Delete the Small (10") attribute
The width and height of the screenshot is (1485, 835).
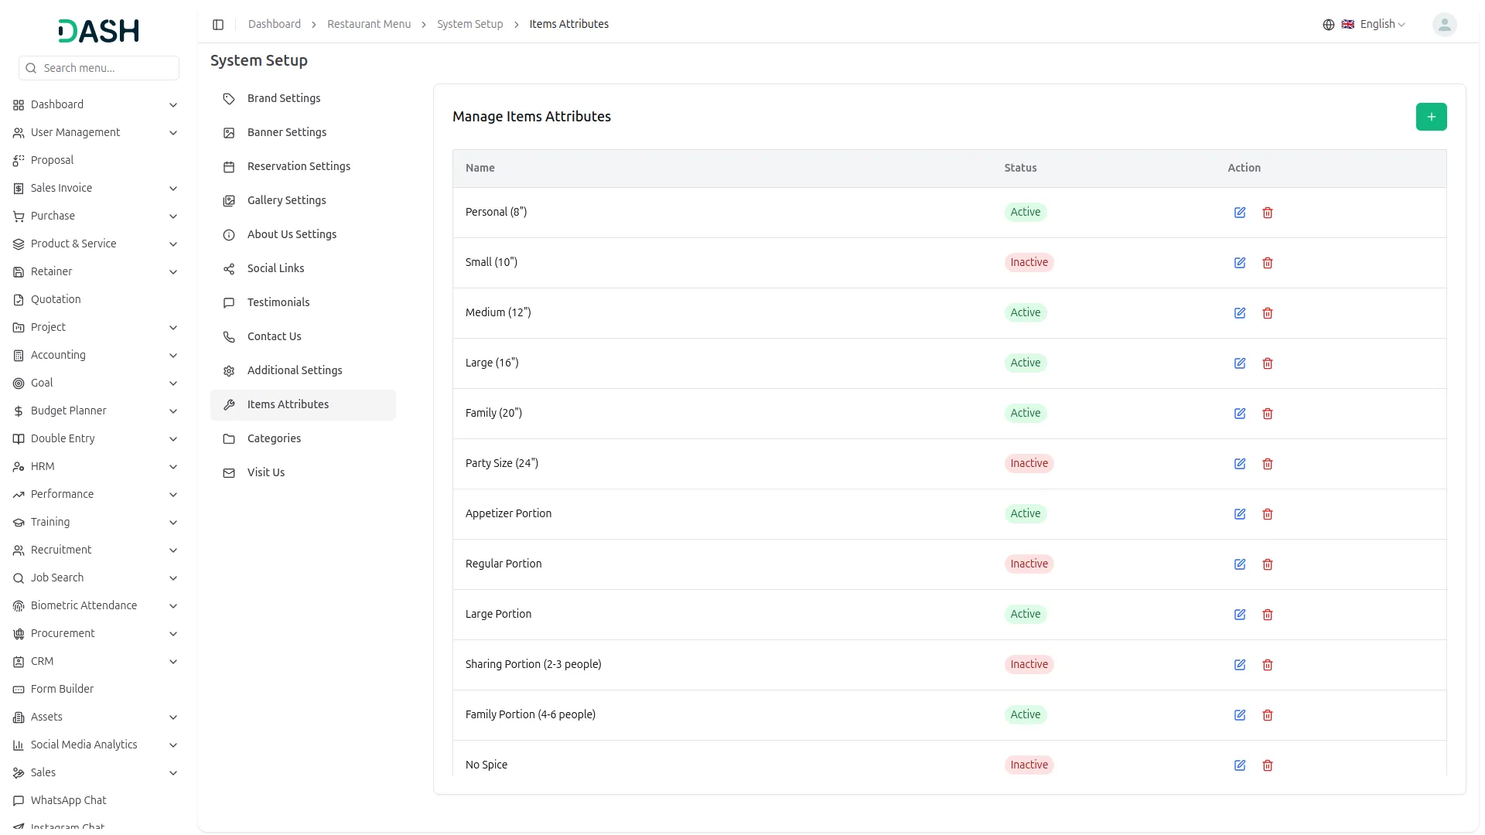[1268, 263]
